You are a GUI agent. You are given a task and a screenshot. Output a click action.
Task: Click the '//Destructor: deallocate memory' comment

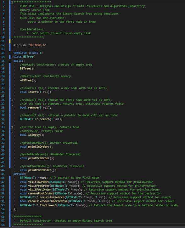point(45,76)
